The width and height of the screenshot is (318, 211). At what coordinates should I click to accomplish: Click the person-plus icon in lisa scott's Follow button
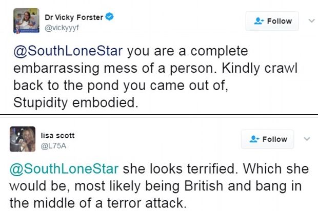point(254,139)
